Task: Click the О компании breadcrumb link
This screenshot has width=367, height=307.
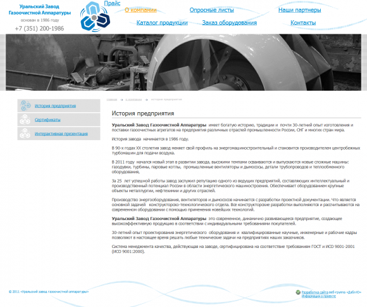Action: pyautogui.click(x=134, y=100)
